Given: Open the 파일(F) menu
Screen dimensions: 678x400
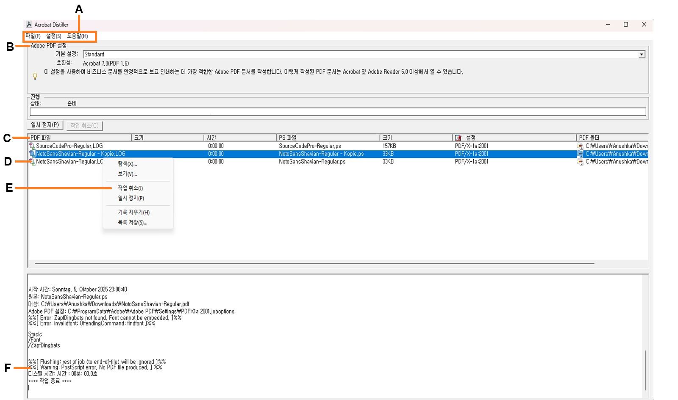Looking at the screenshot, I should click(33, 36).
